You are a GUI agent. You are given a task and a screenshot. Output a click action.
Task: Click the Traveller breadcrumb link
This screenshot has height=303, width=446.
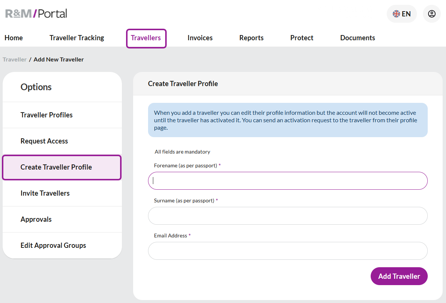point(15,60)
